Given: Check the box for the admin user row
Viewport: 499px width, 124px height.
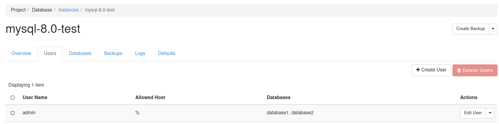Looking at the screenshot, I should point(12,113).
